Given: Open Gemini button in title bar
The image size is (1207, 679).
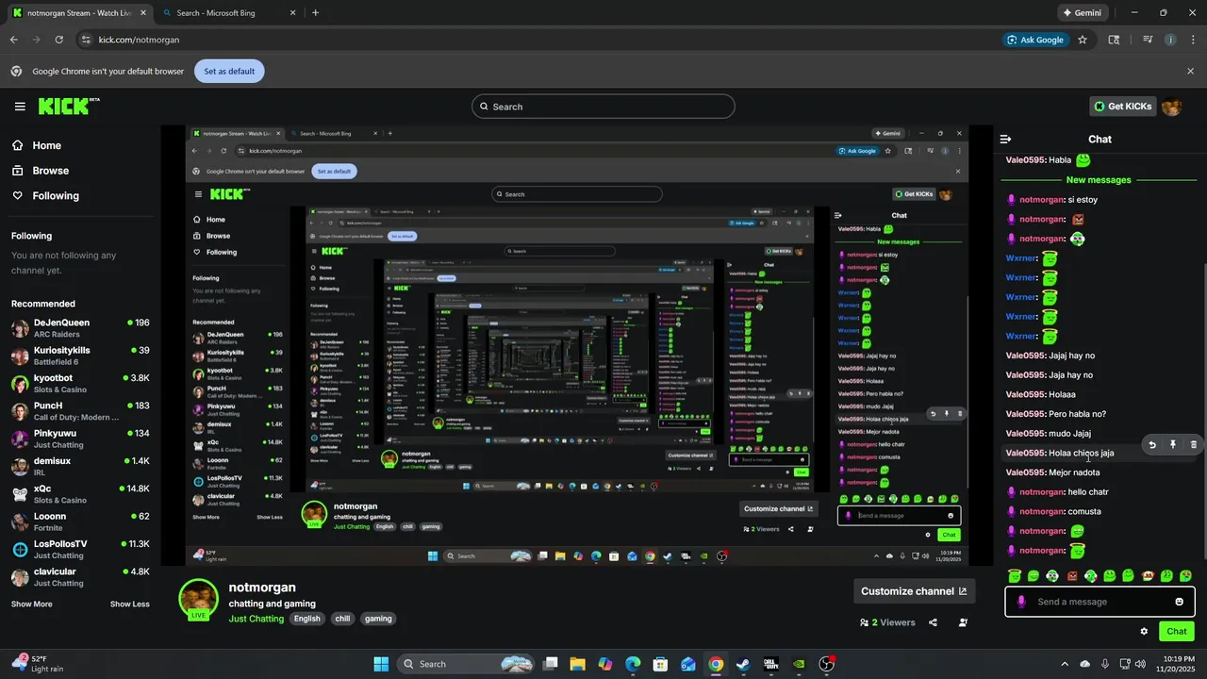Looking at the screenshot, I should (x=1082, y=13).
